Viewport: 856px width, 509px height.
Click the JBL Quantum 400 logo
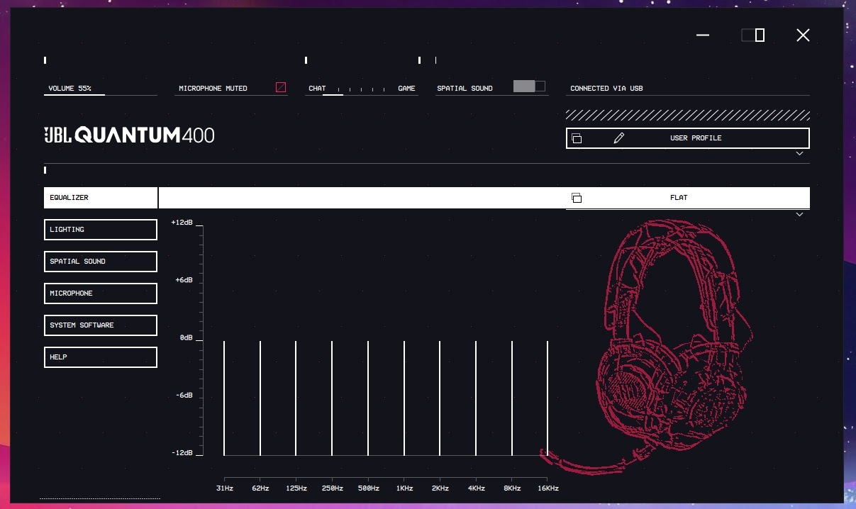tap(129, 135)
